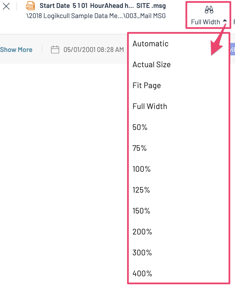Select 200% zoom level
Screen dimensions: 235x296
[x=142, y=232]
